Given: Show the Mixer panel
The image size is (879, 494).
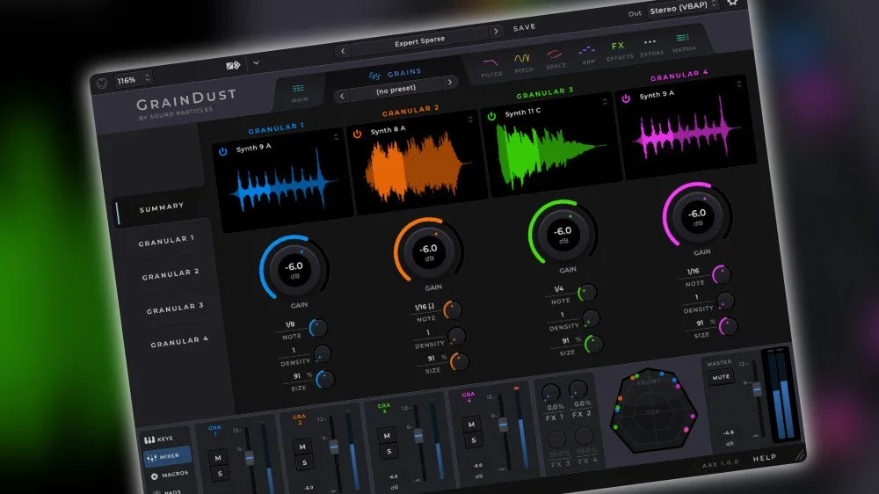Looking at the screenshot, I should (166, 456).
